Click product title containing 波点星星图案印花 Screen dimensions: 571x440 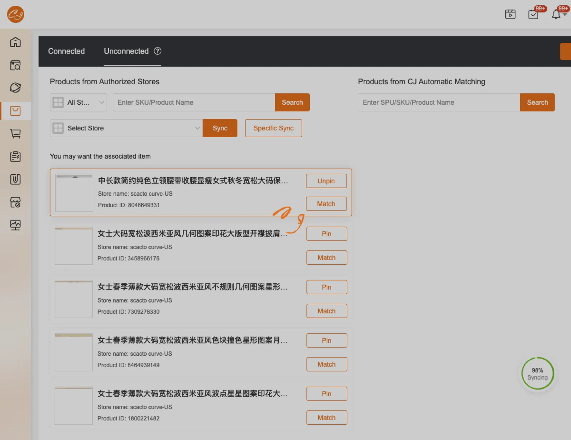pos(192,394)
